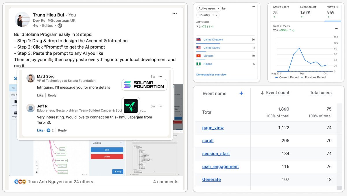
Task: Open the three-dot menu on the country card
Action: pyautogui.click(x=253, y=7)
